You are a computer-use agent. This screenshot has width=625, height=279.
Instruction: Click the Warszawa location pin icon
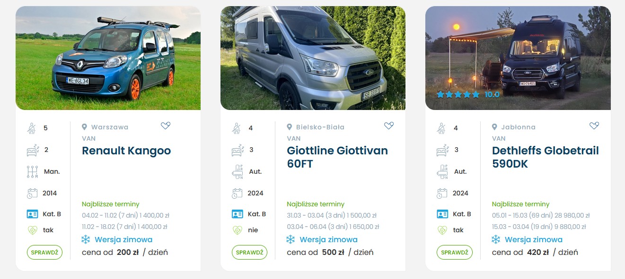(x=85, y=127)
